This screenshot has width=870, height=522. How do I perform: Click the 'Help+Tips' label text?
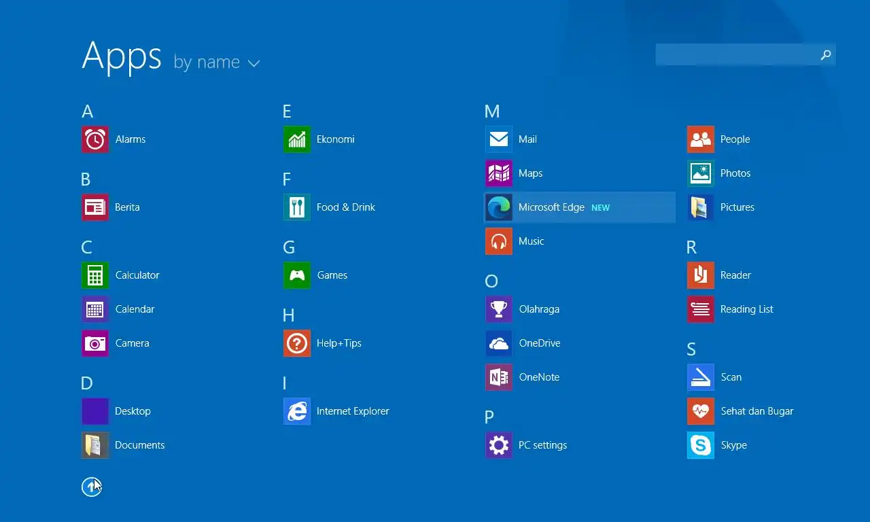click(339, 343)
